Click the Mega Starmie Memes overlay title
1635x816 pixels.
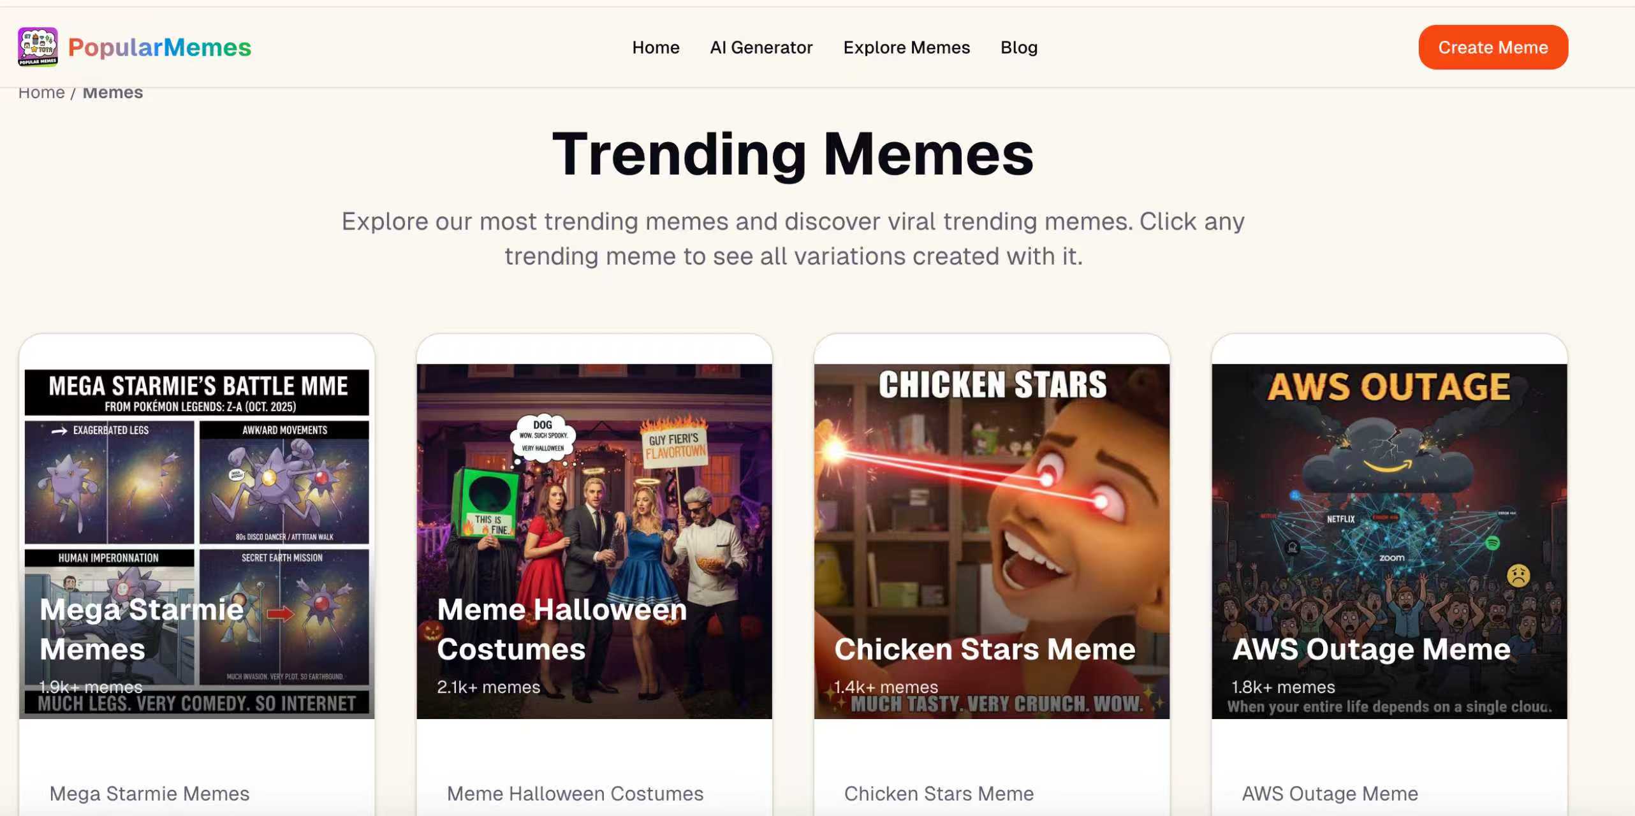coord(142,629)
